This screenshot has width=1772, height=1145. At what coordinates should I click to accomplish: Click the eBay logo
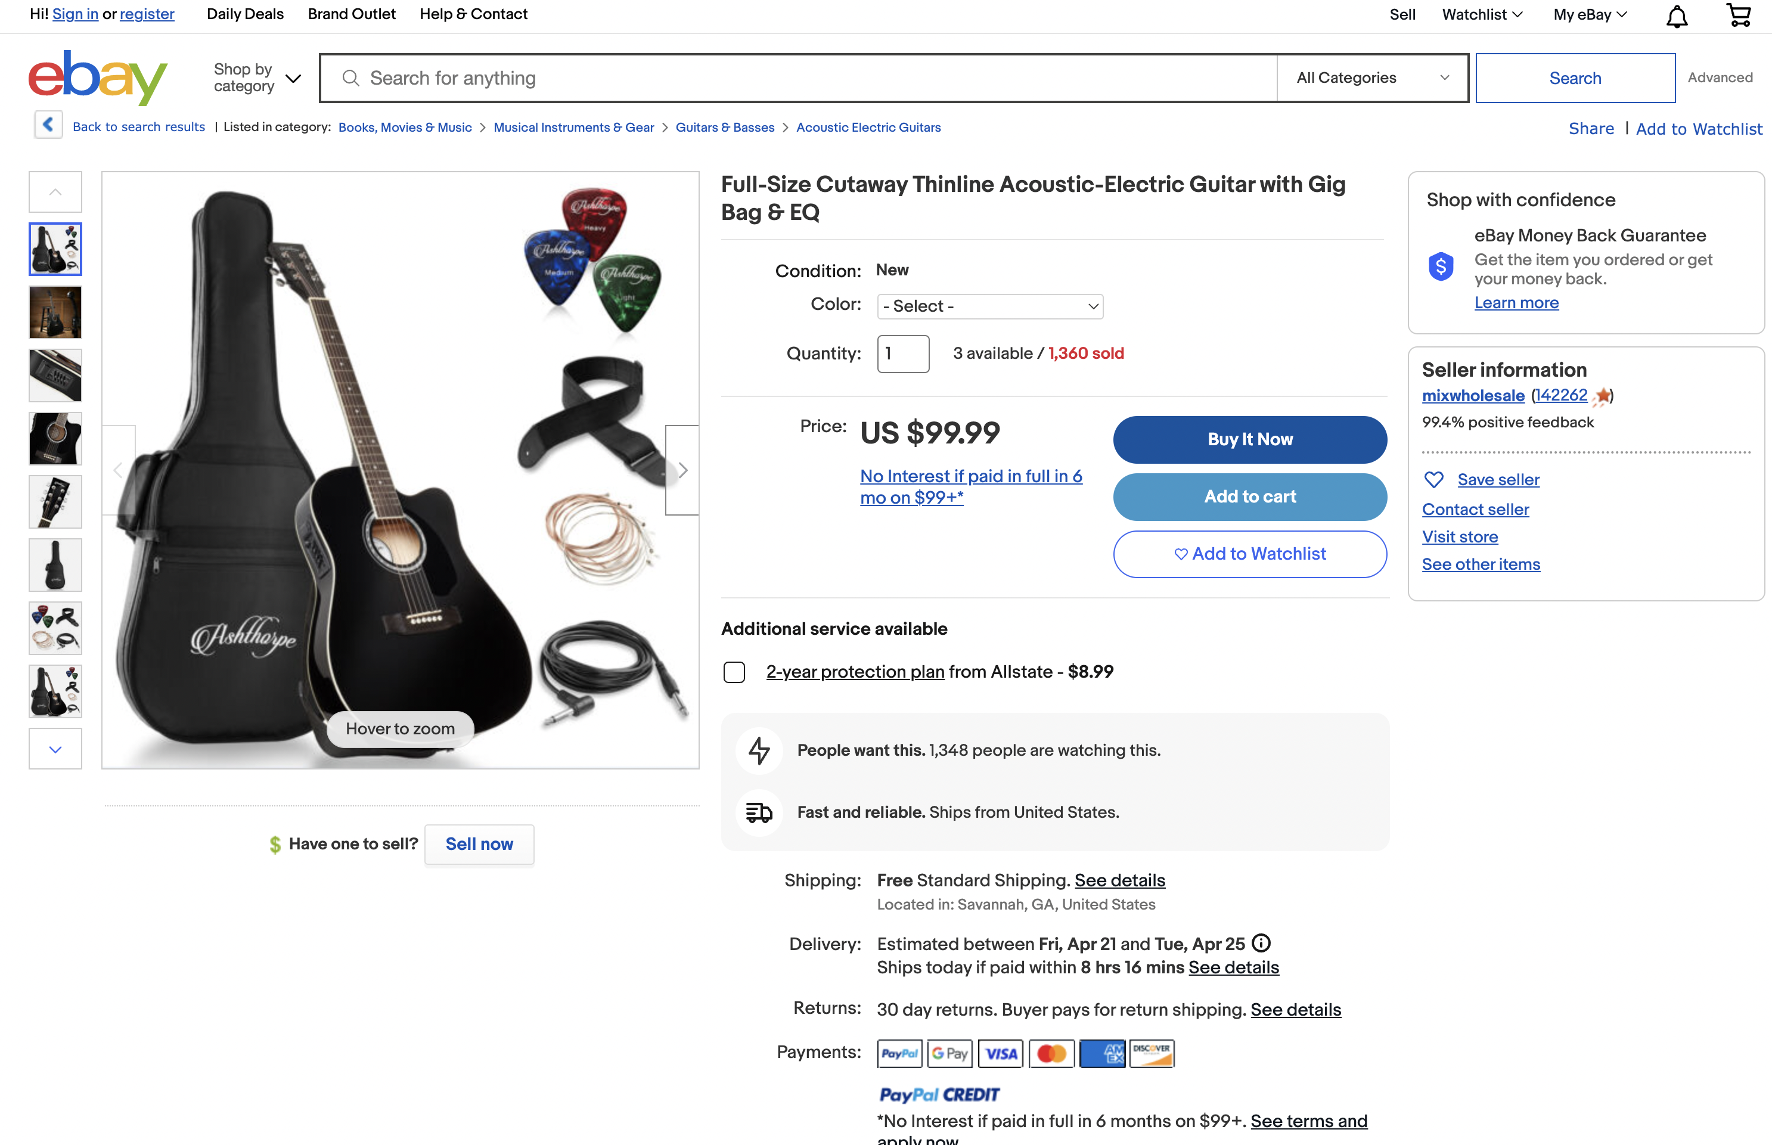coord(98,77)
